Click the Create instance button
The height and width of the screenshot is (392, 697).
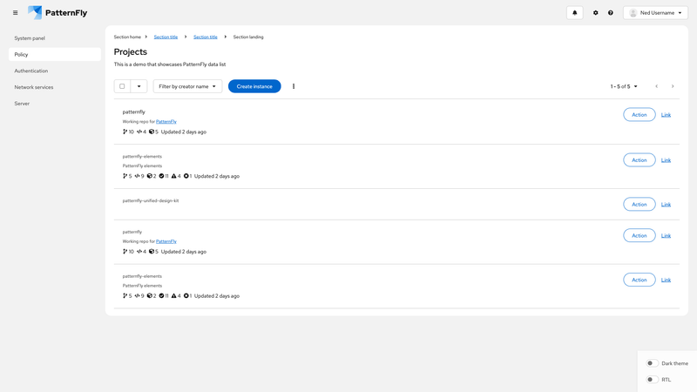coord(254,86)
